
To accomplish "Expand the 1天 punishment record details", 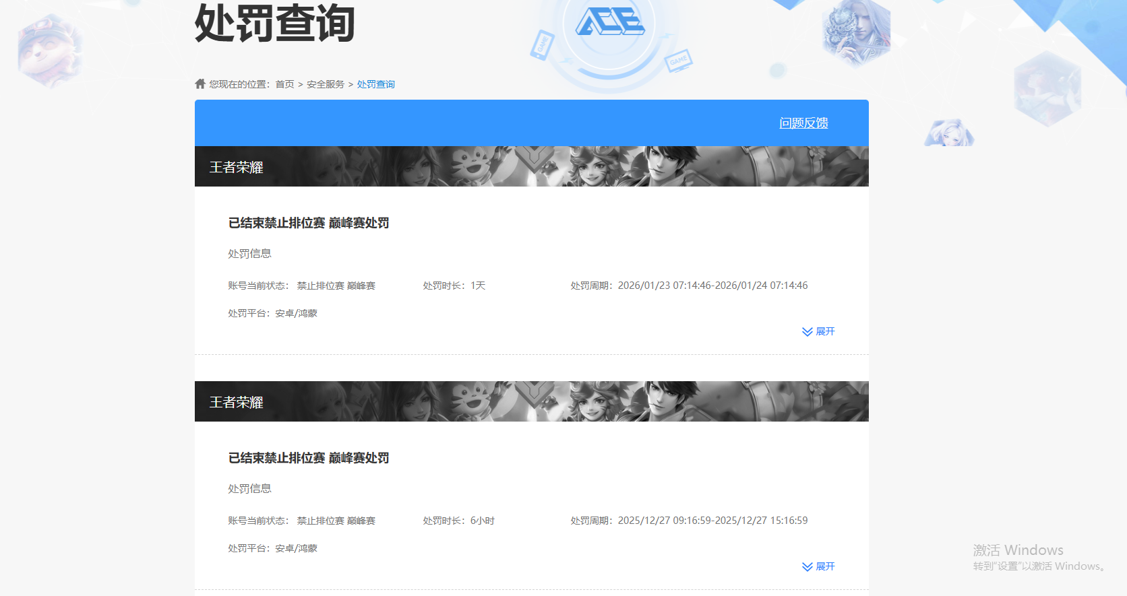I will pos(818,331).
